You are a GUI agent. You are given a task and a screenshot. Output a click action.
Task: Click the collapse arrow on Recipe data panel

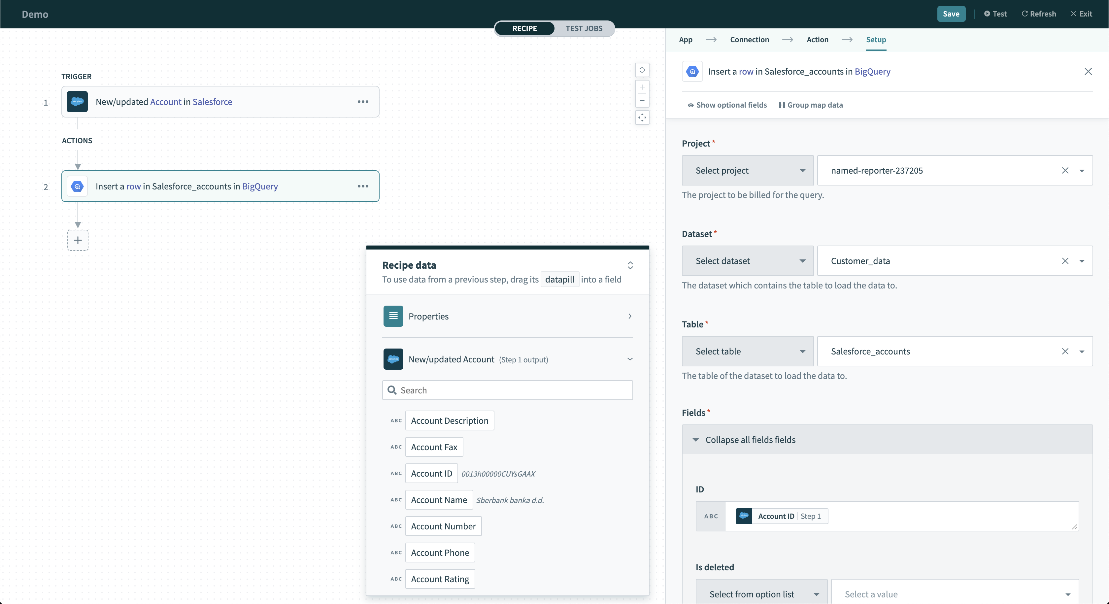point(630,266)
